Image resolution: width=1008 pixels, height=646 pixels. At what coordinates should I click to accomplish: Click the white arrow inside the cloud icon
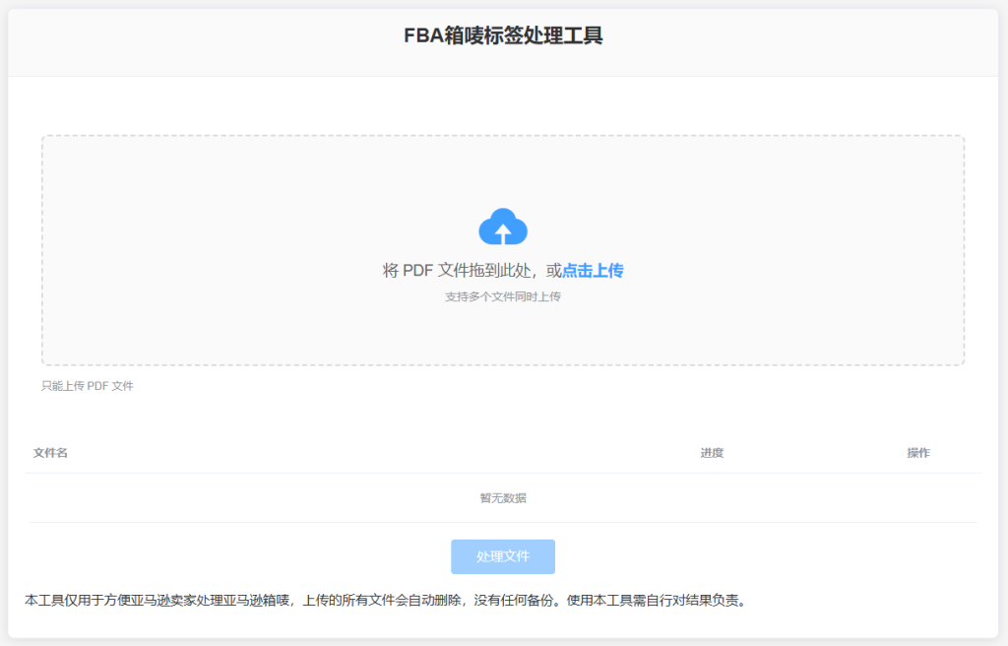tap(503, 232)
